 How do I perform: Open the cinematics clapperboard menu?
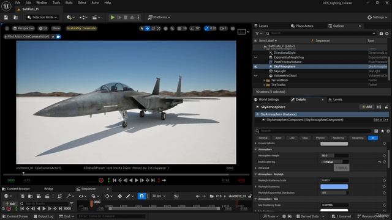pyautogui.click(x=96, y=17)
